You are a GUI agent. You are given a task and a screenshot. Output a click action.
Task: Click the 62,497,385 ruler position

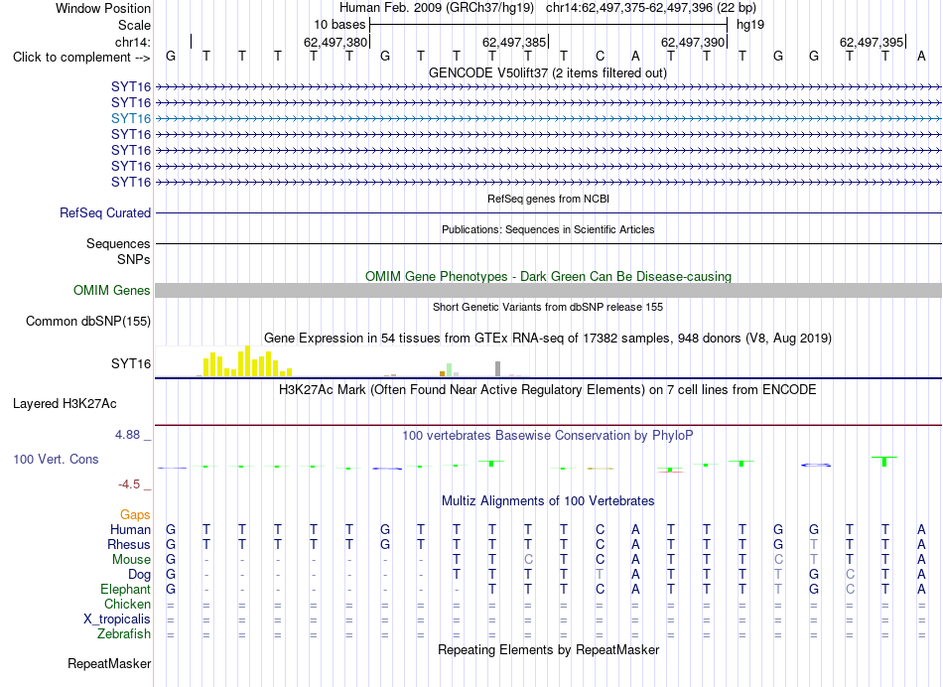(514, 42)
